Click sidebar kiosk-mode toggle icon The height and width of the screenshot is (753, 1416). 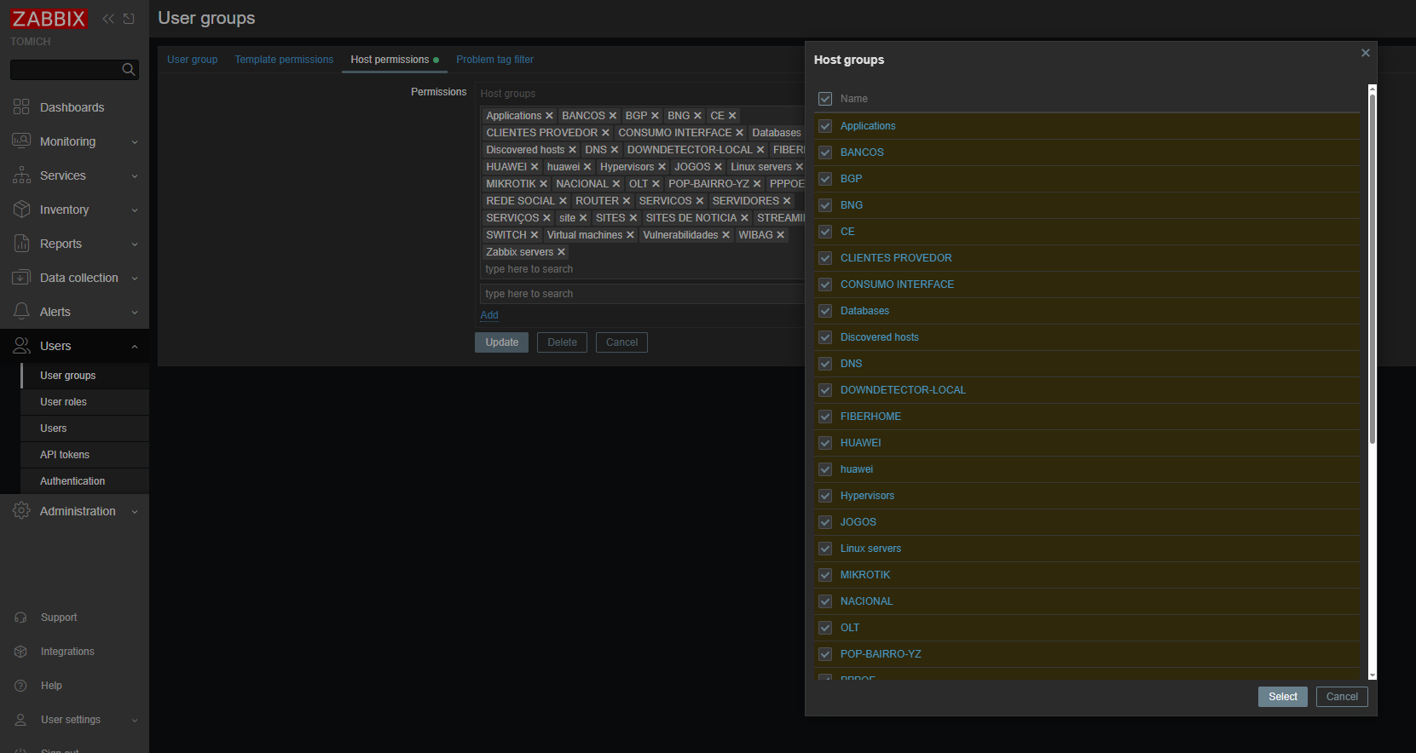[129, 19]
